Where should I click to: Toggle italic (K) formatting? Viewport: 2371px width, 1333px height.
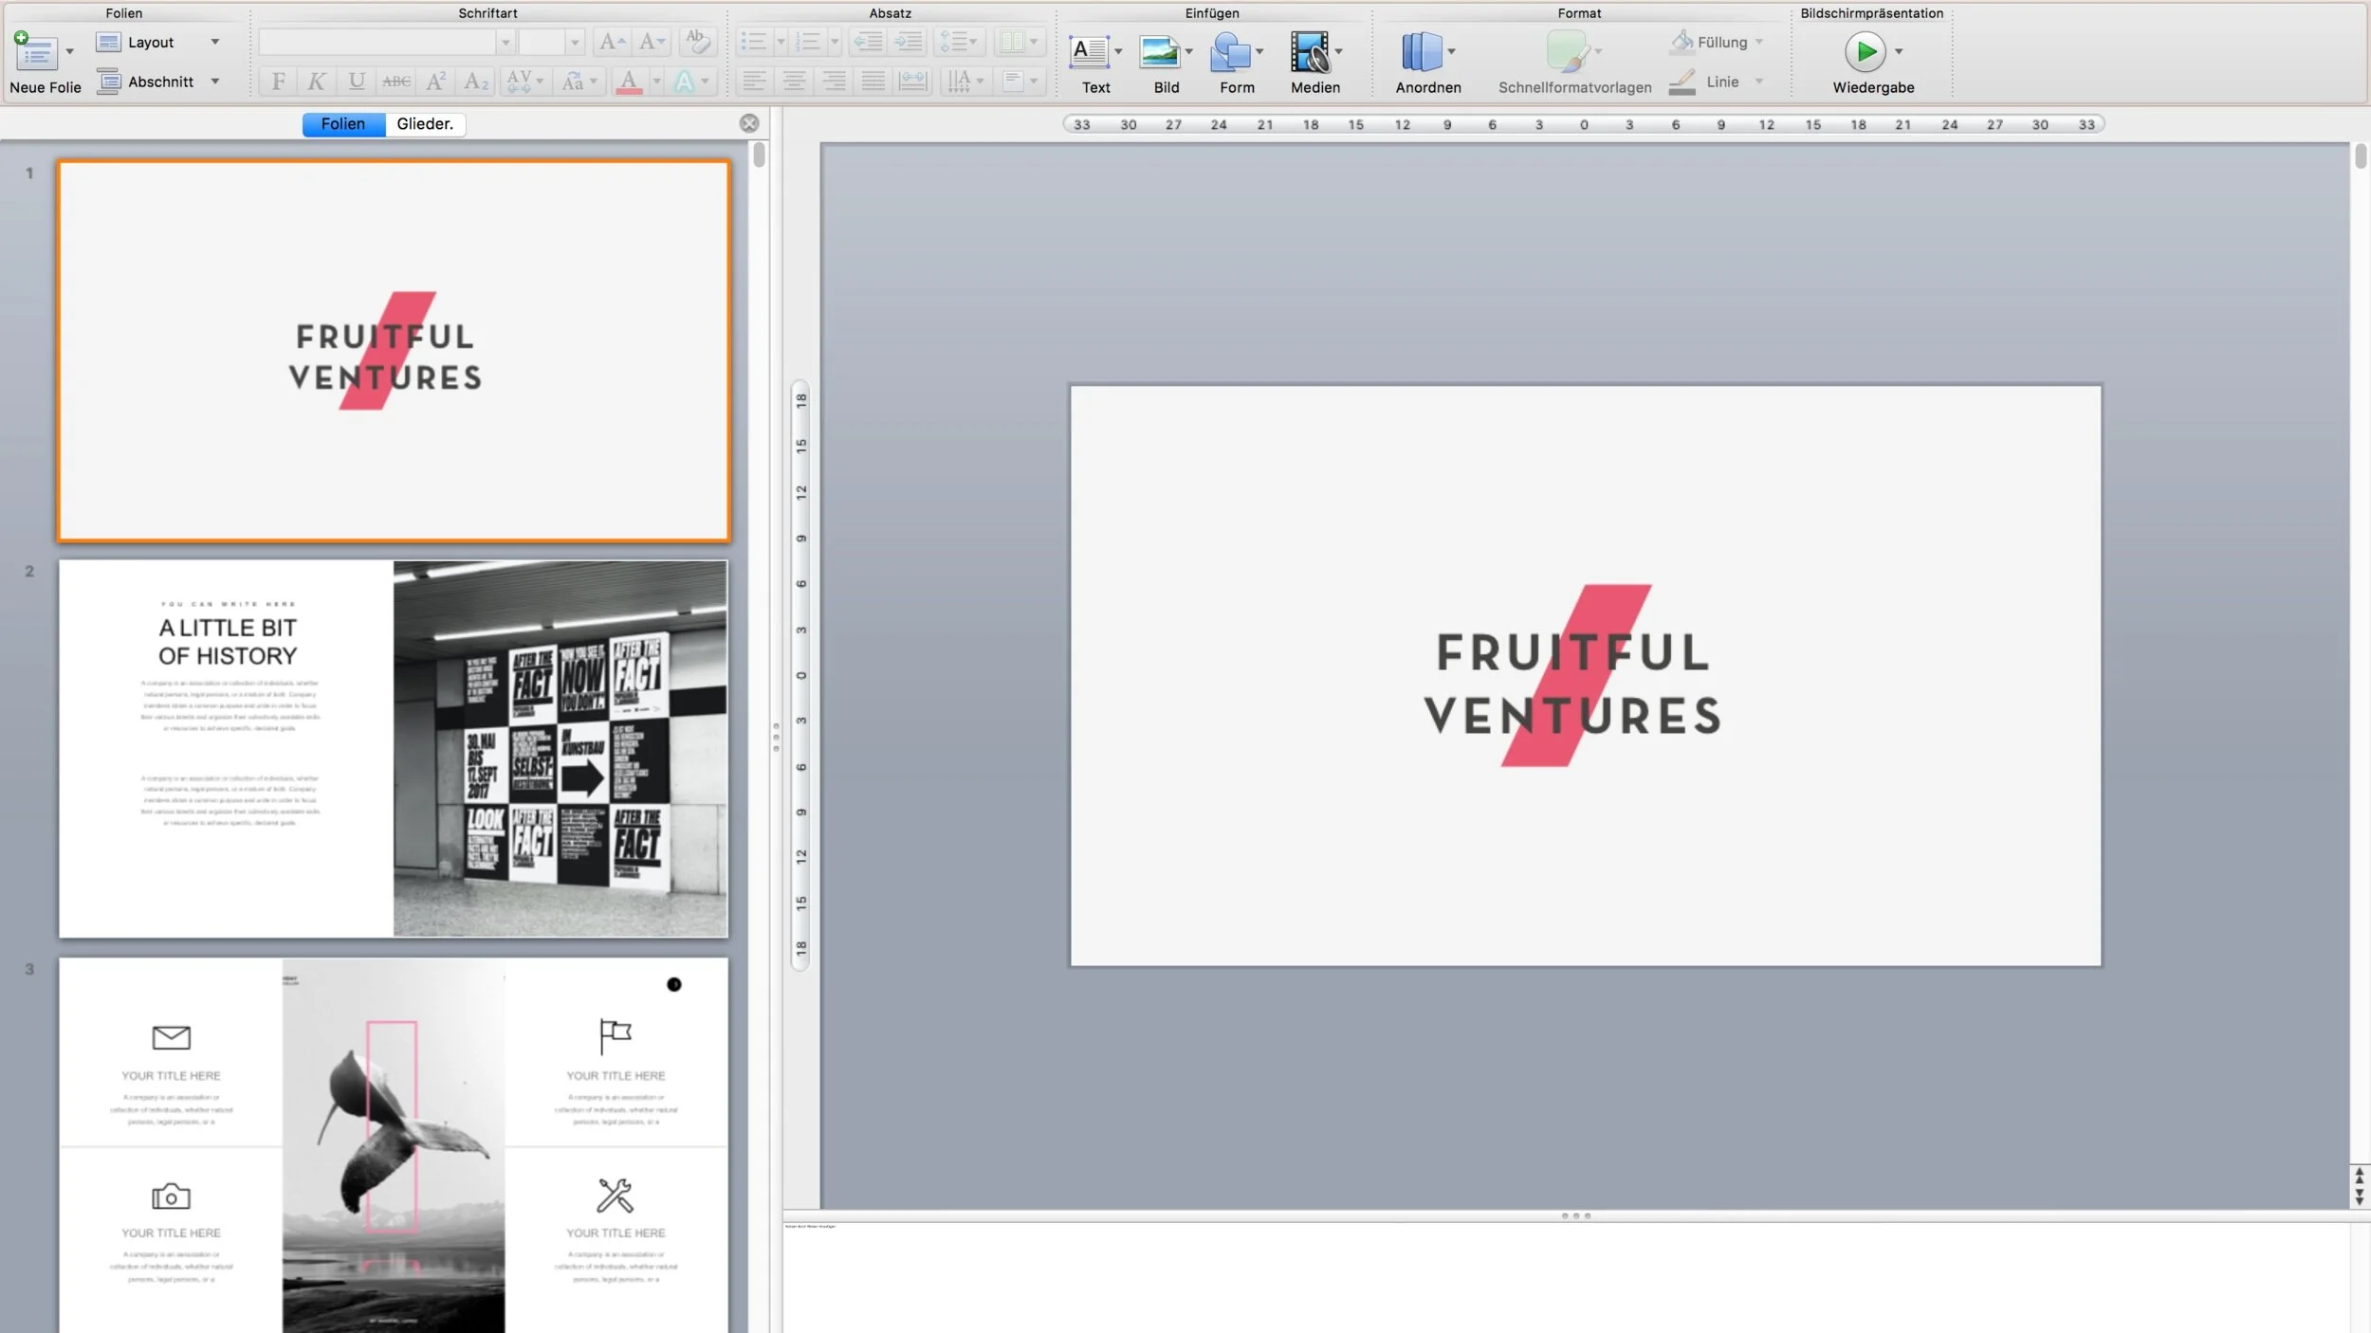[317, 82]
